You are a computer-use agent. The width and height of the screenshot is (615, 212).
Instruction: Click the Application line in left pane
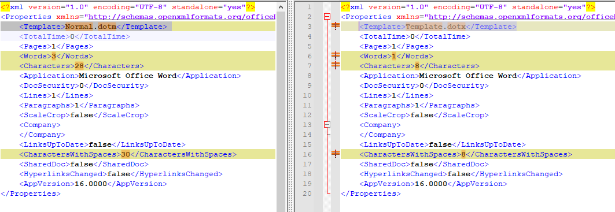130,76
